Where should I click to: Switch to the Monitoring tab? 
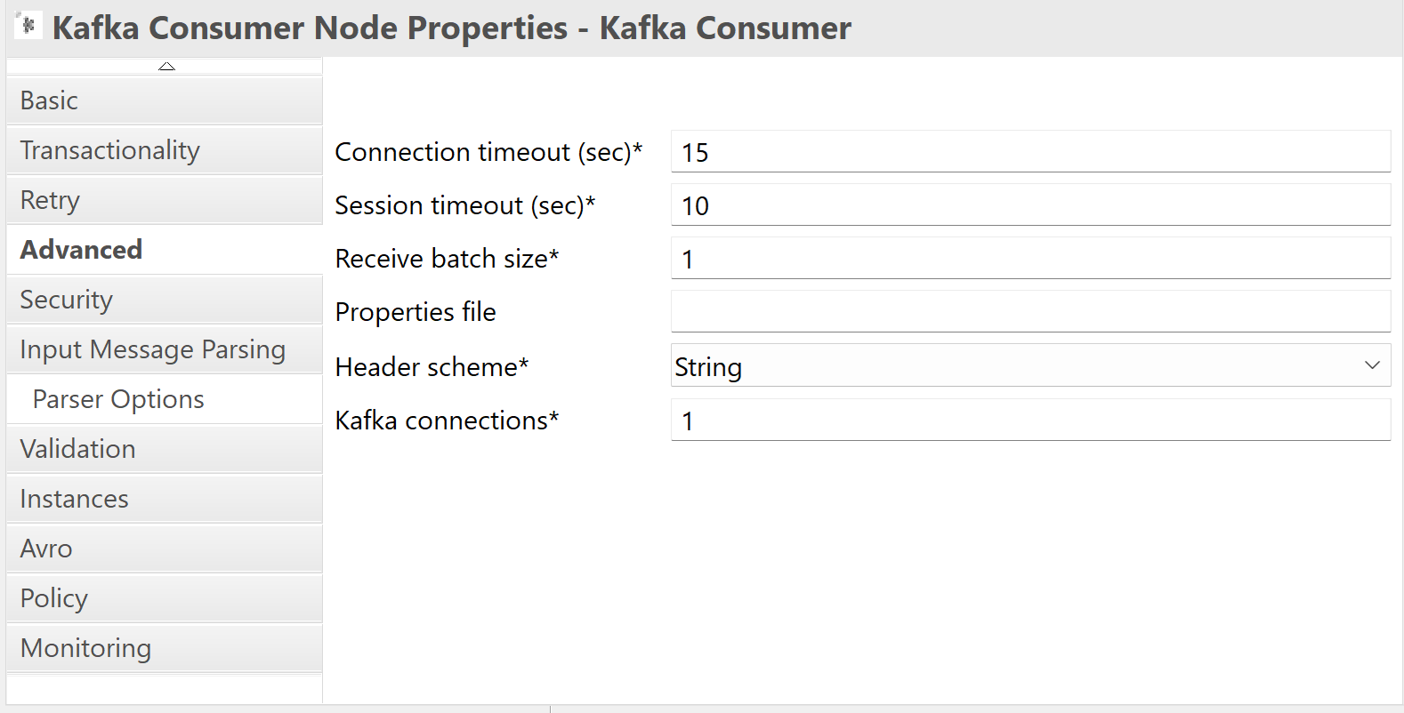point(165,648)
